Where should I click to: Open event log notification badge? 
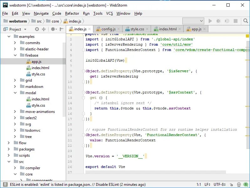pyautogui.click(x=246, y=185)
